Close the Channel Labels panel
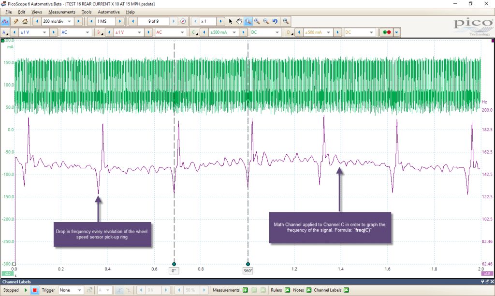This screenshot has height=296, width=495. [x=492, y=281]
